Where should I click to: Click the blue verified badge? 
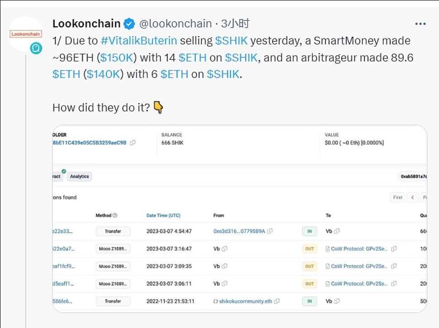click(x=129, y=24)
